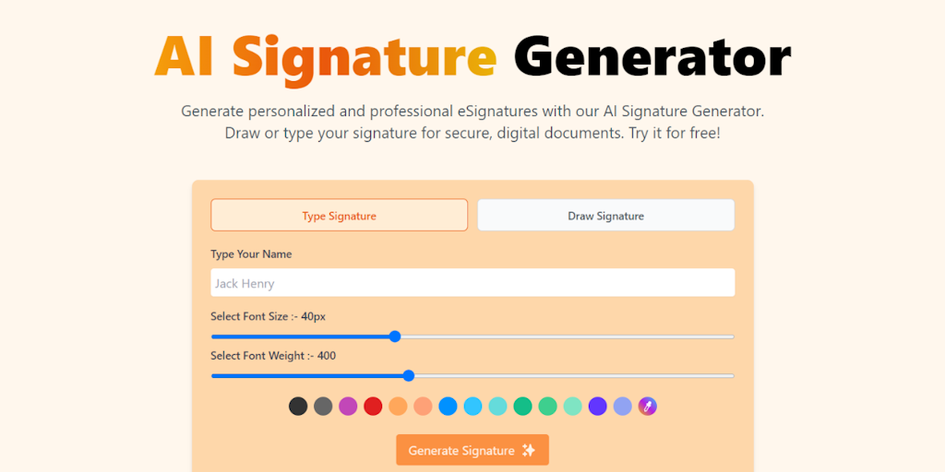Click the Type Your Name input field
The height and width of the screenshot is (472, 945).
click(472, 283)
